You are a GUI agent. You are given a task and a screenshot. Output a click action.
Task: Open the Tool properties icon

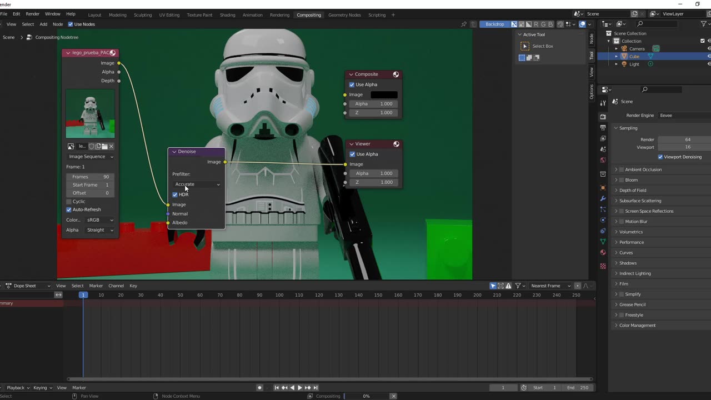(603, 103)
